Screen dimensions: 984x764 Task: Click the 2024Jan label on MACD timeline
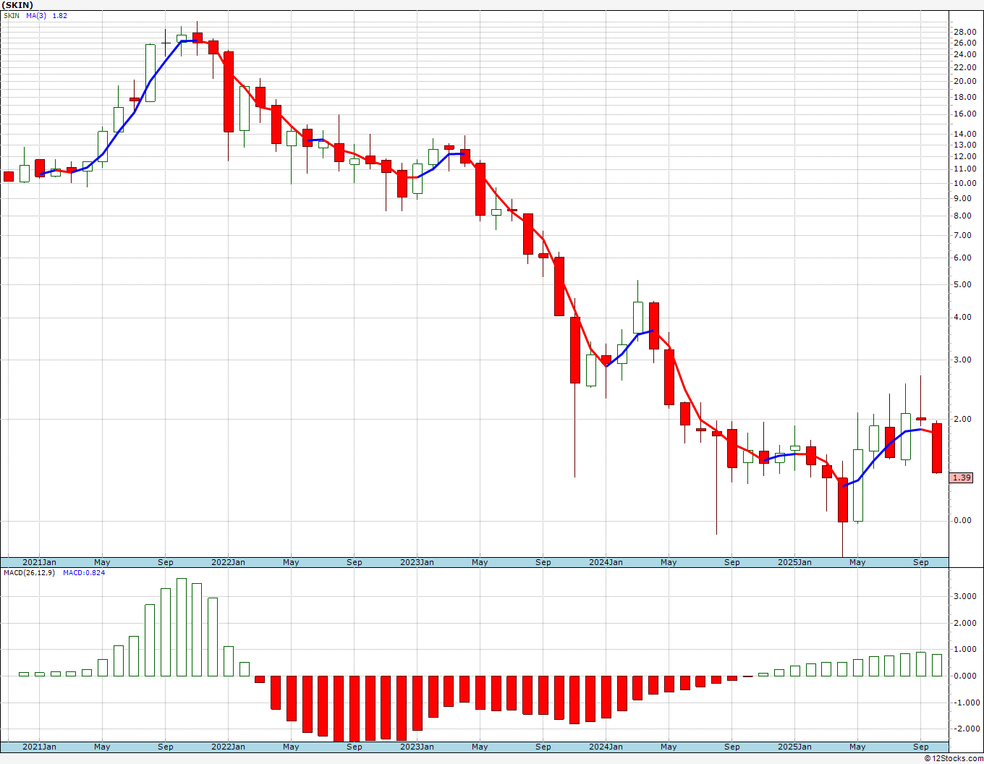click(x=606, y=747)
